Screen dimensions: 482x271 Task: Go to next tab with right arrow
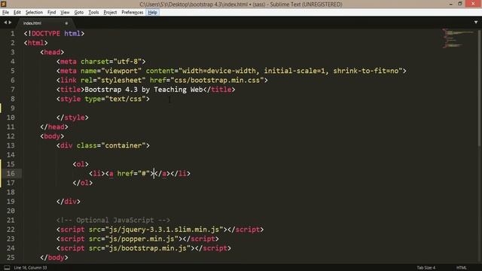point(10,23)
